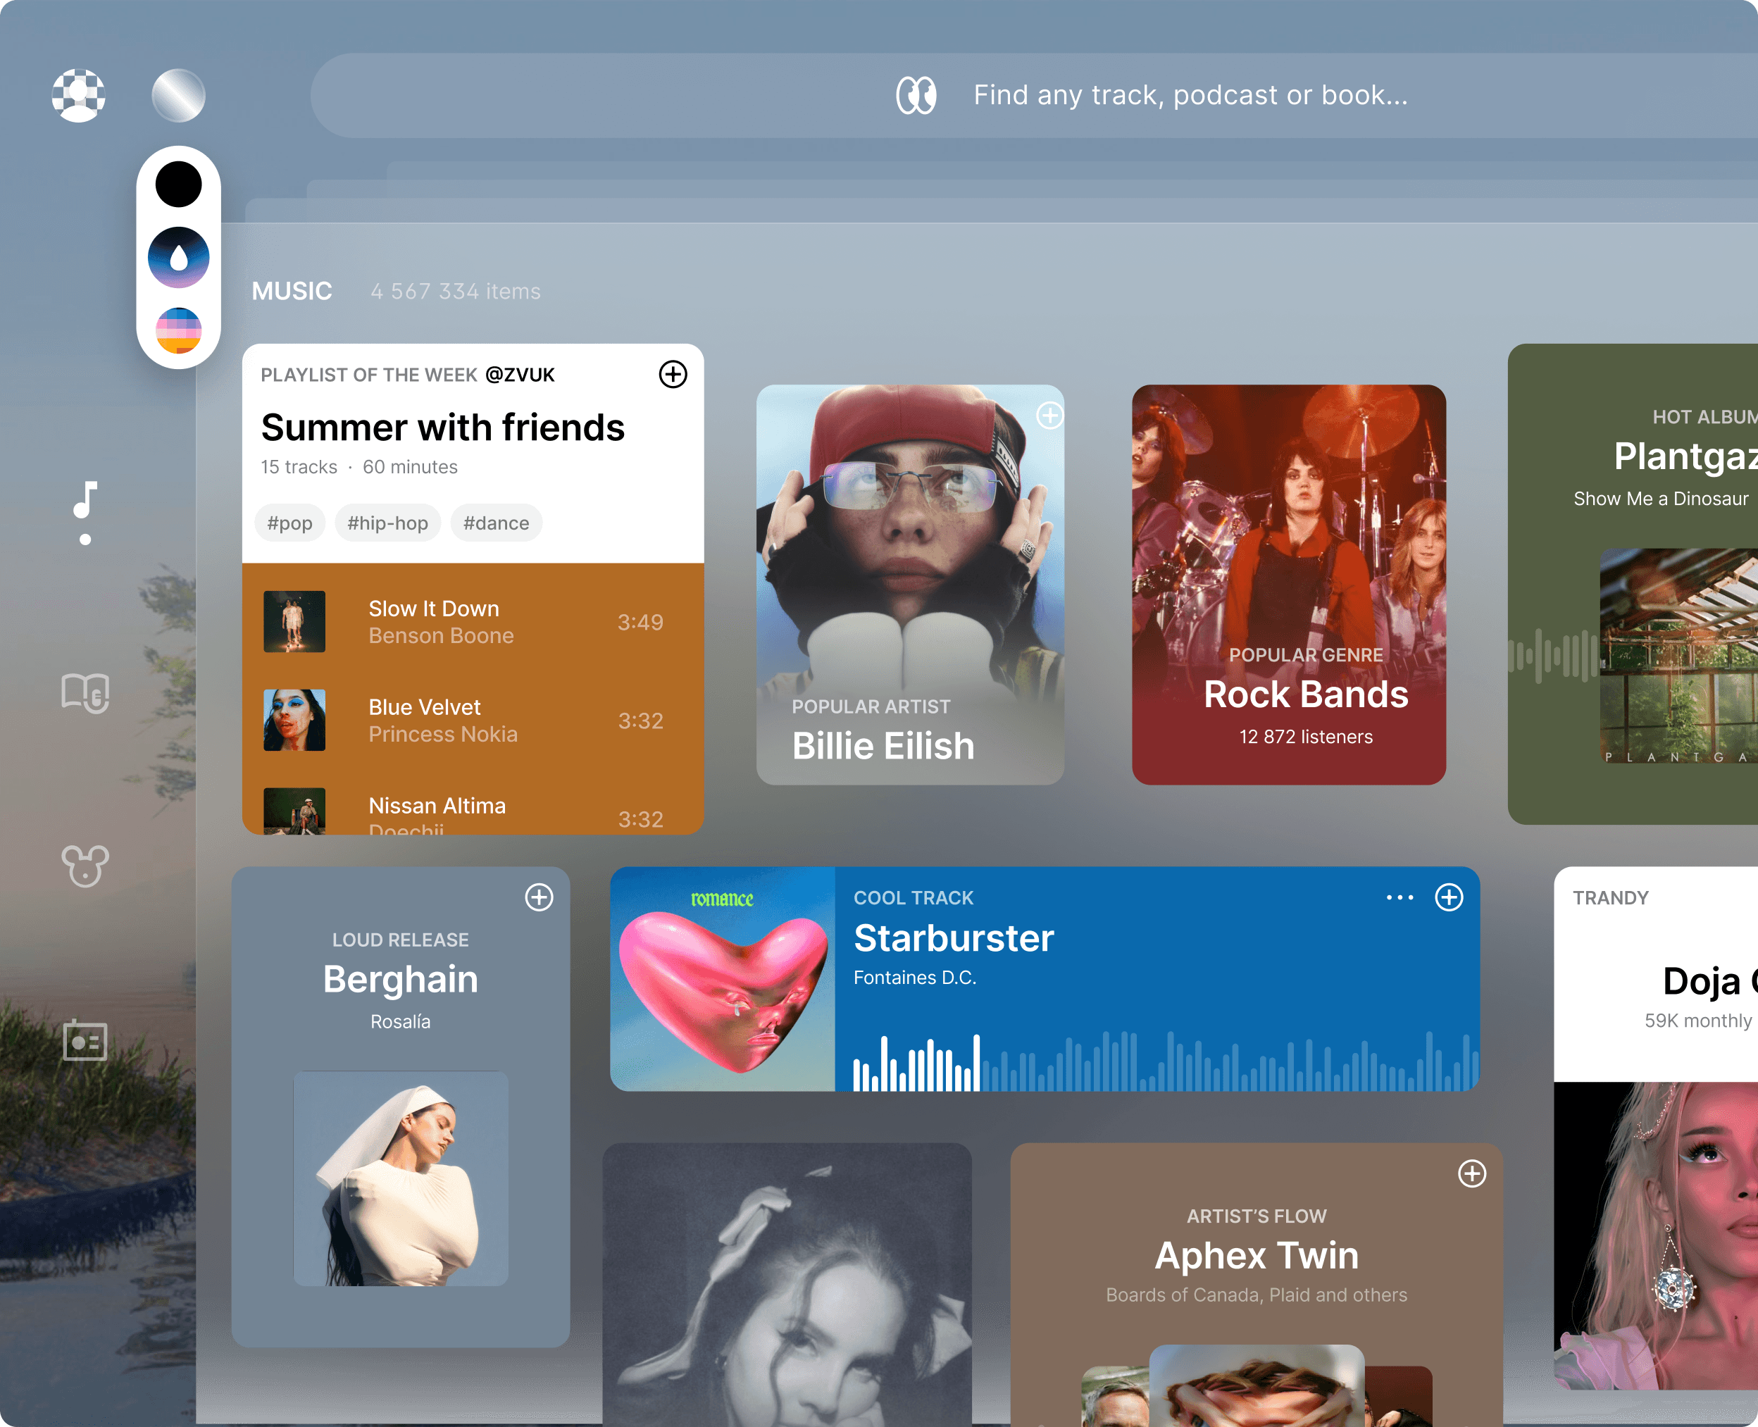1758x1427 pixels.
Task: Click the checkered profile avatar icon
Action: (x=79, y=95)
